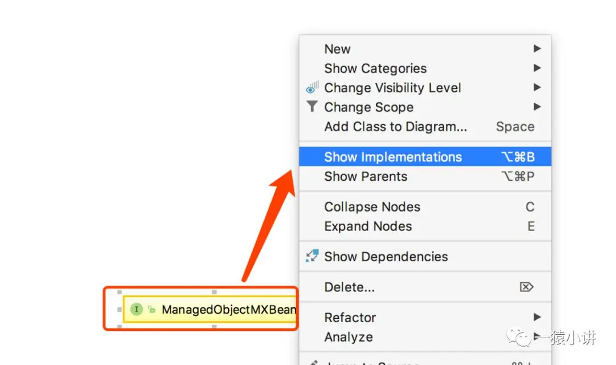Expand the Show Categories submenu arrow
This screenshot has width=616, height=365.
(537, 68)
